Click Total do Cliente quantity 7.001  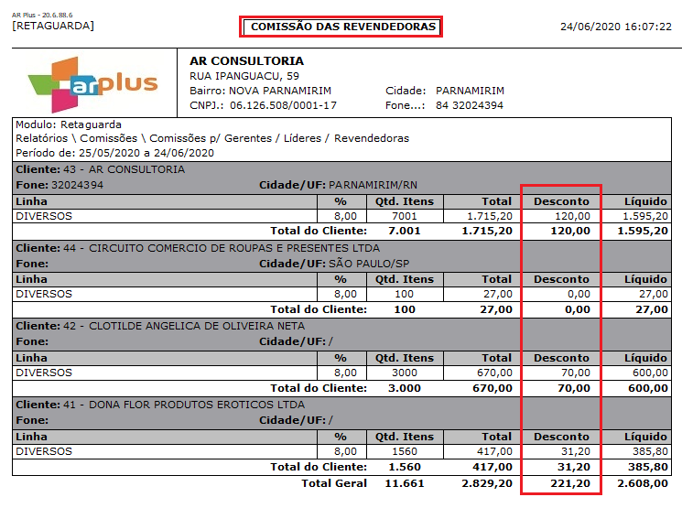405,231
